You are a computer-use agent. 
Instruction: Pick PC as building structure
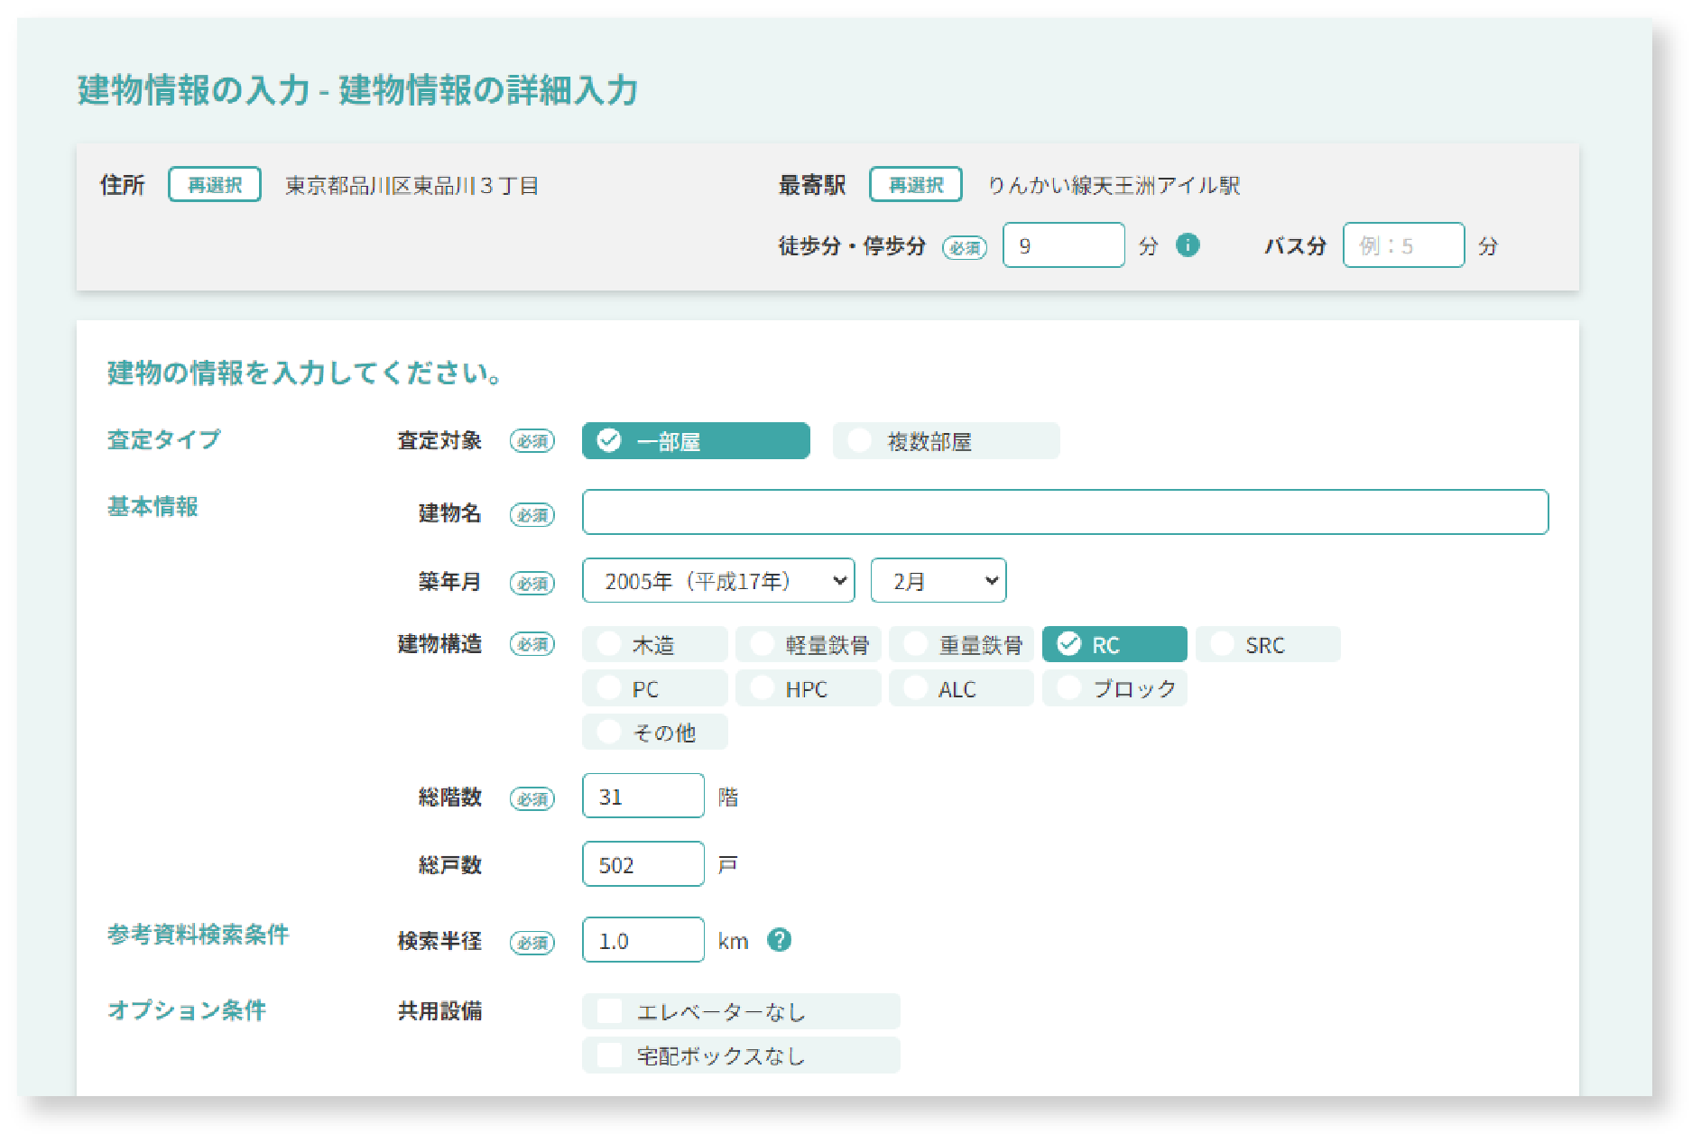[x=655, y=688]
